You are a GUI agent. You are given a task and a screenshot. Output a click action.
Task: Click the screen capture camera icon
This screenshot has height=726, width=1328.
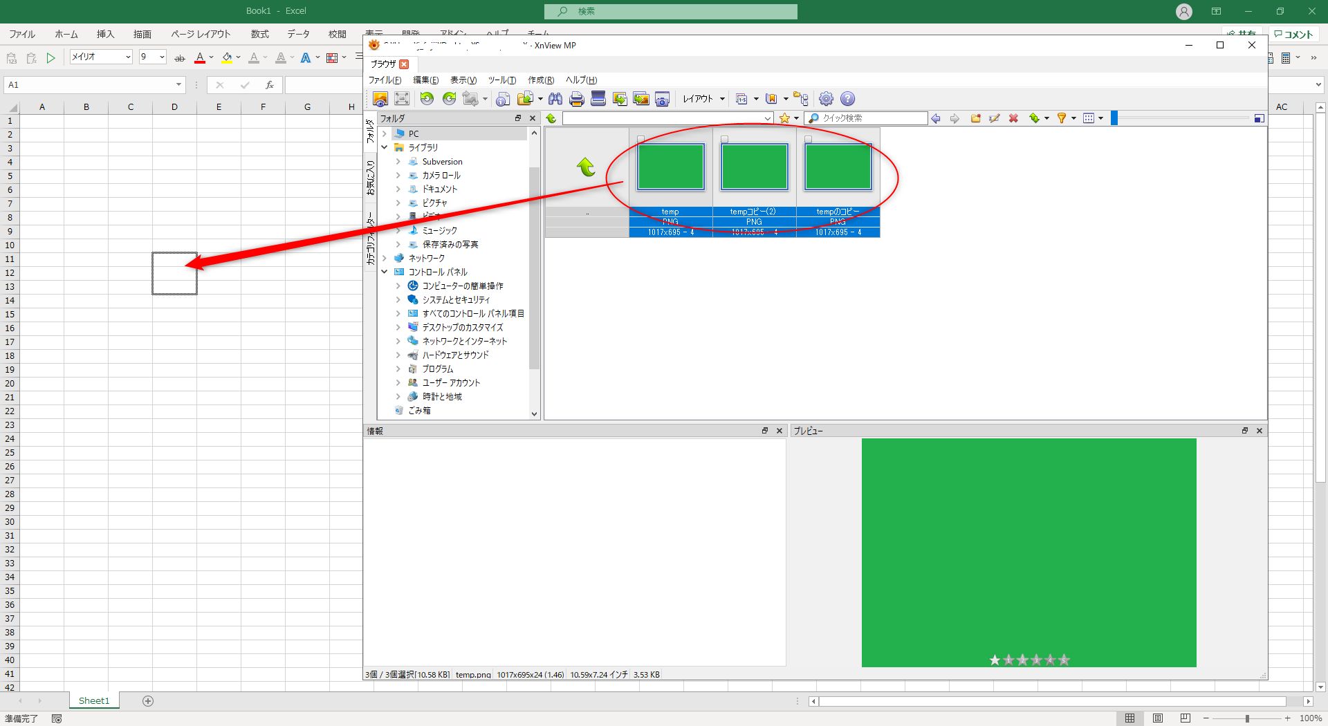click(662, 99)
